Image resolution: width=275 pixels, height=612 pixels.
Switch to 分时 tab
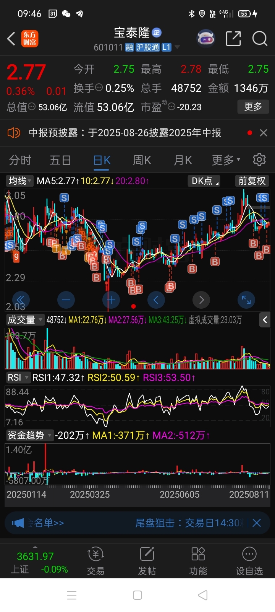20,160
